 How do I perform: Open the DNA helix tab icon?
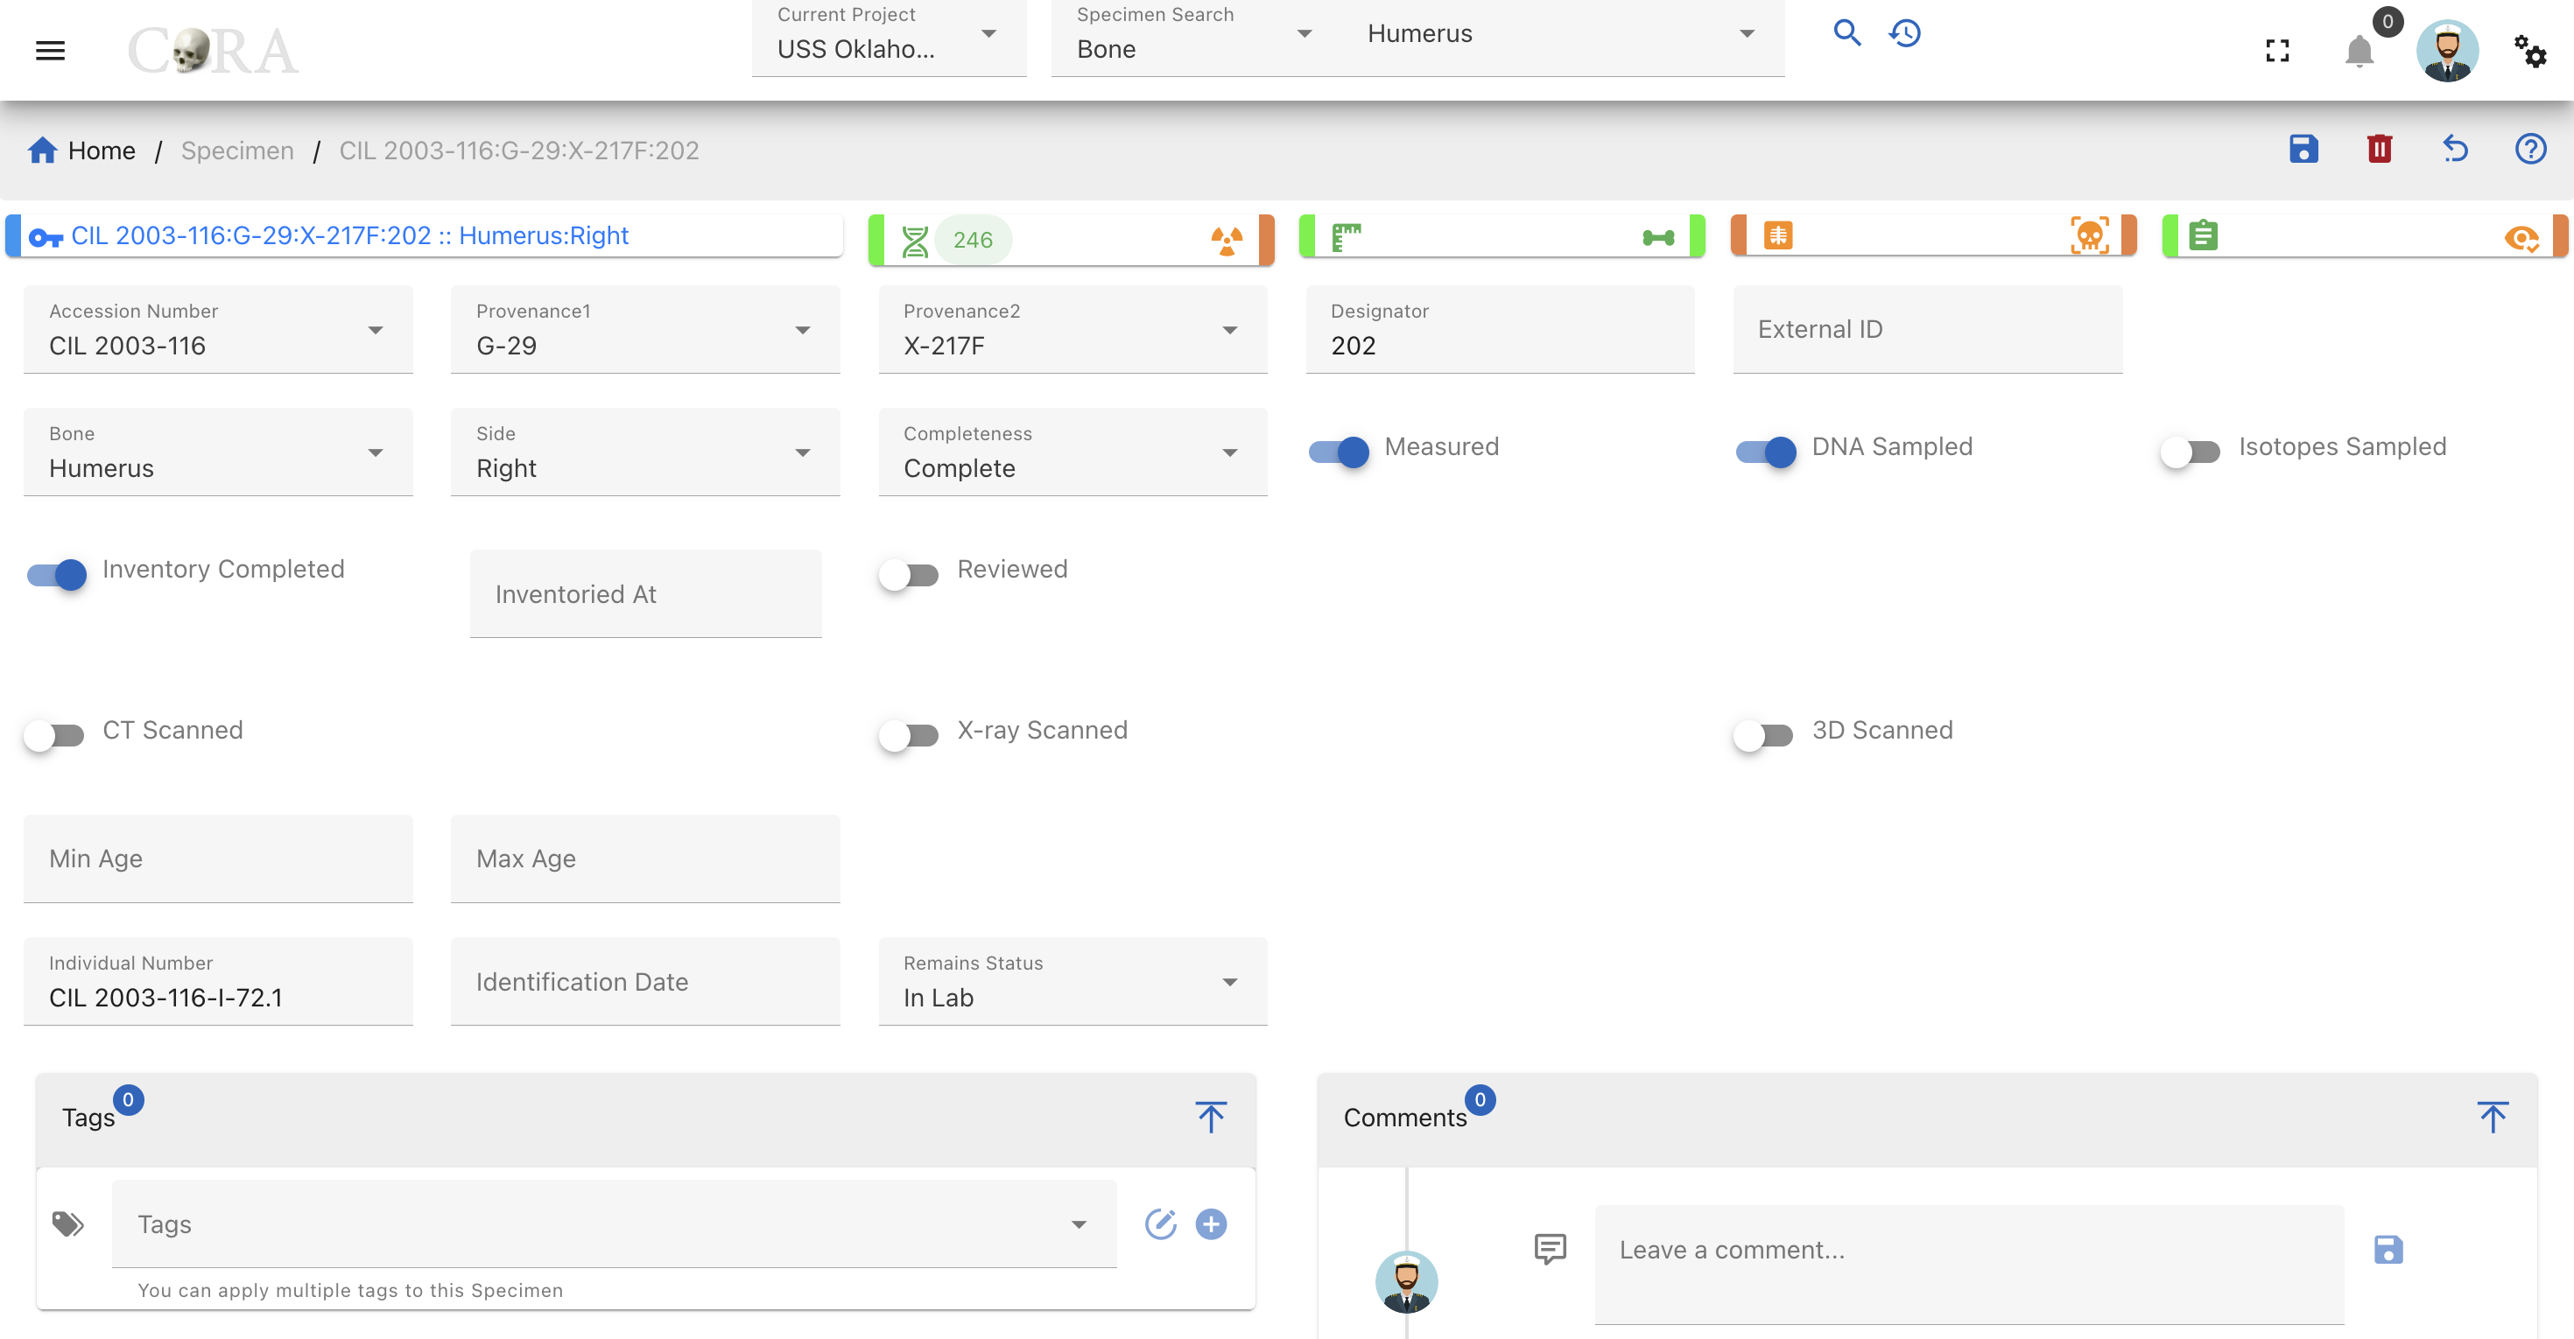click(914, 241)
